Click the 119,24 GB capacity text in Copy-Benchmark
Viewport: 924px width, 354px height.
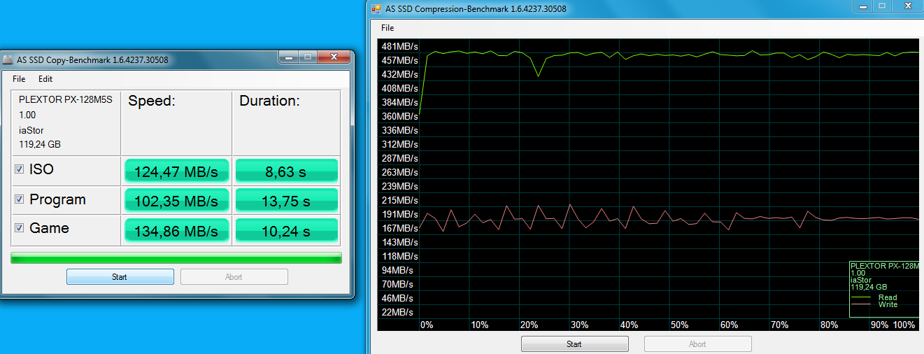point(40,145)
